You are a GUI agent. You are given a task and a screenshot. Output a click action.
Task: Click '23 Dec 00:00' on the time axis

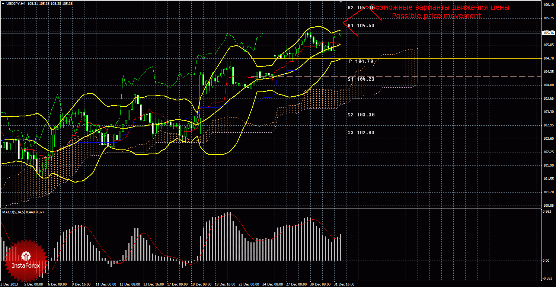coord(249,284)
